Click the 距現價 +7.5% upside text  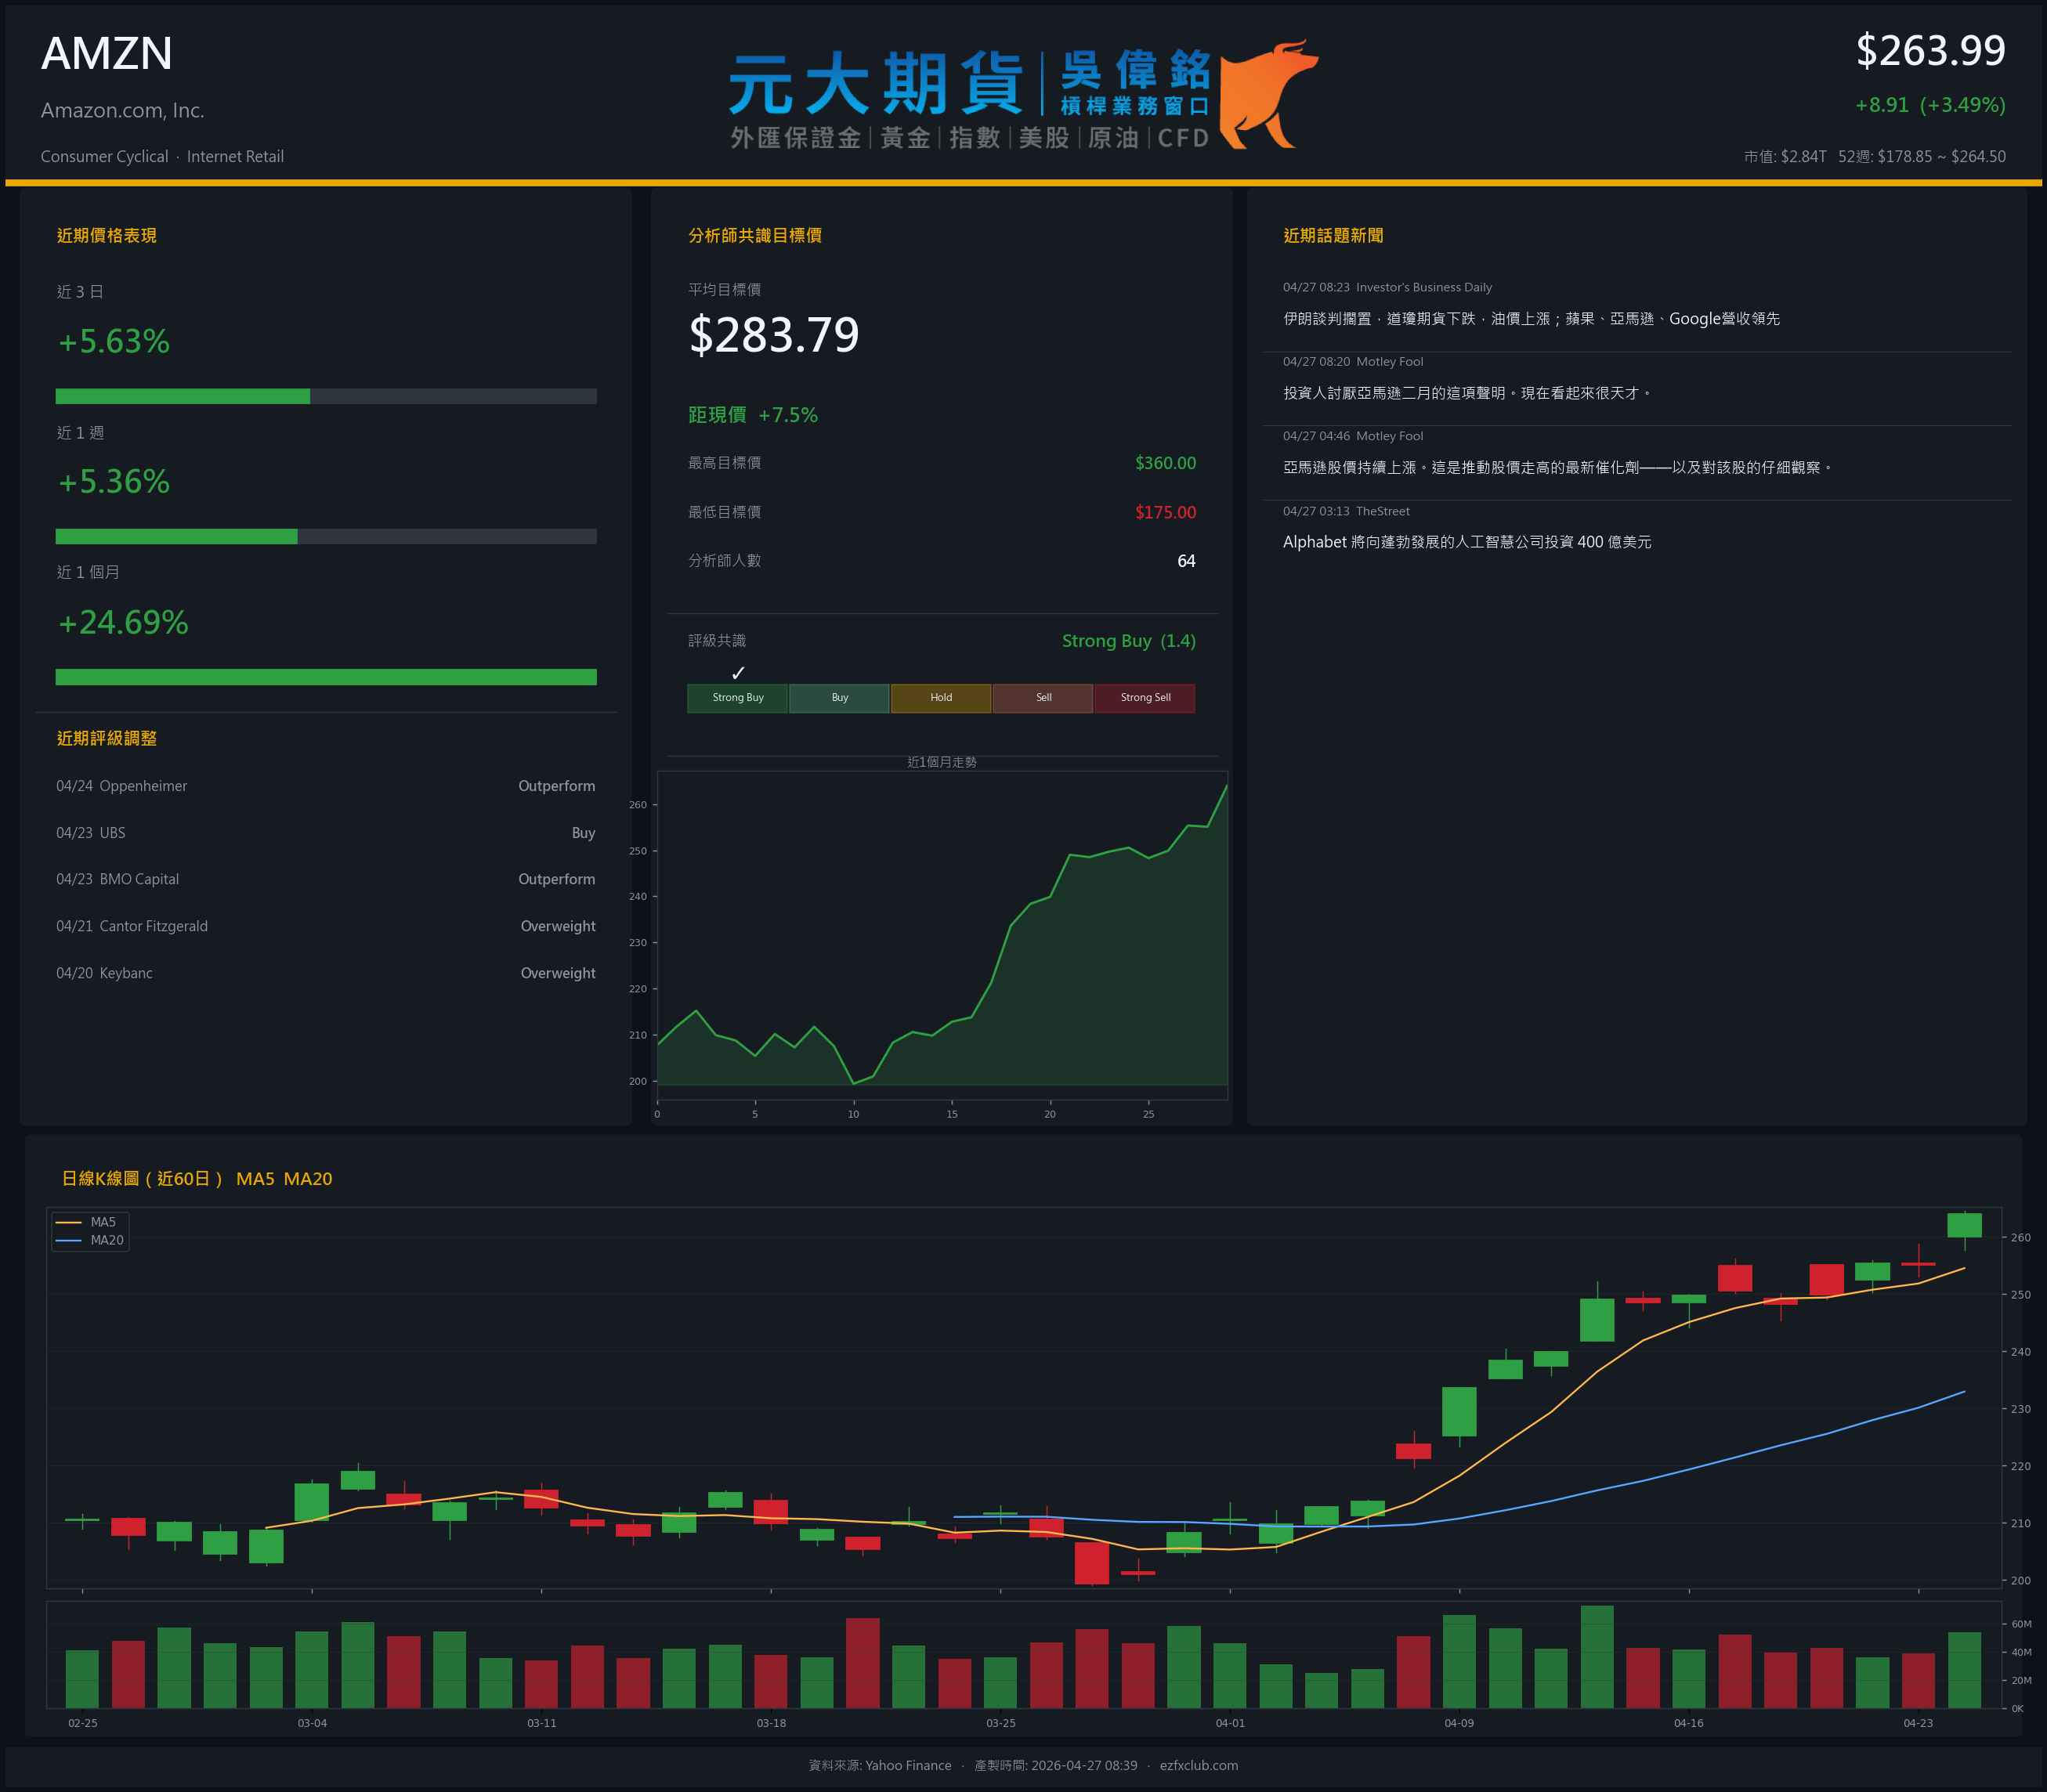click(753, 415)
